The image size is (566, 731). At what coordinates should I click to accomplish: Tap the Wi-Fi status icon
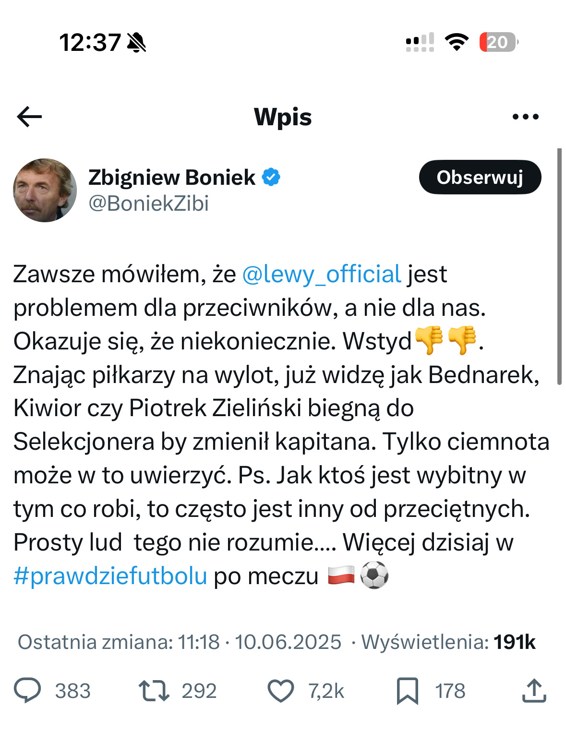tap(457, 42)
